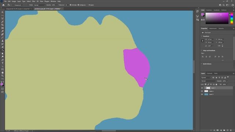Open the File menu
The image size is (235, 132).
[x=5, y=1]
